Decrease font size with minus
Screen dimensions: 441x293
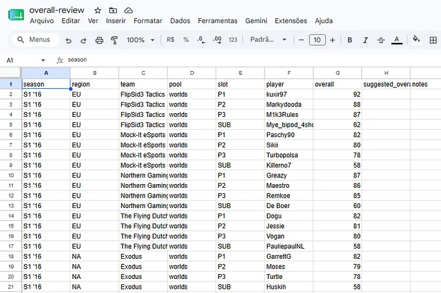[x=301, y=40]
